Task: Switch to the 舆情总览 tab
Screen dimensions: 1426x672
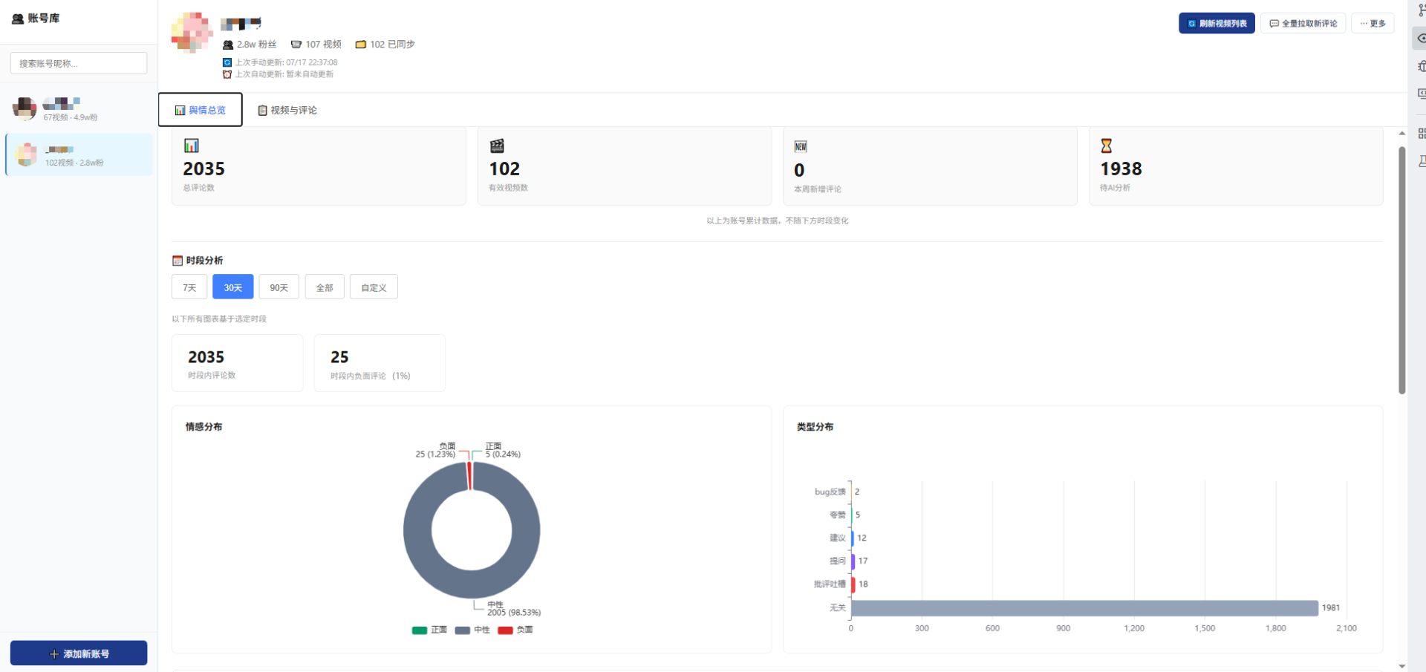Action: click(201, 110)
